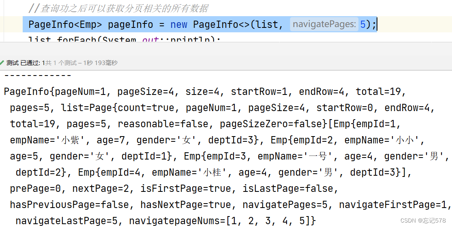Click the dashed separator line in console output
452x227 pixels.
click(38, 76)
